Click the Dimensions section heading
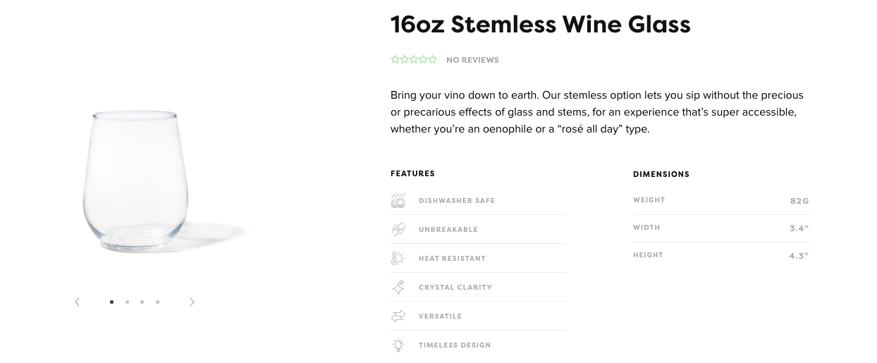Image resolution: width=877 pixels, height=363 pixels. (x=661, y=174)
